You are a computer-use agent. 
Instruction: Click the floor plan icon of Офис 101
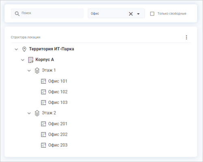(x=43, y=81)
